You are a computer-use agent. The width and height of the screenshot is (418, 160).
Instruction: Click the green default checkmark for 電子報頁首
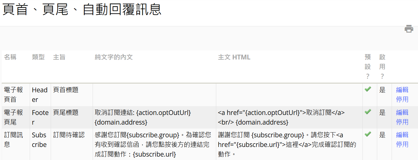click(x=368, y=89)
